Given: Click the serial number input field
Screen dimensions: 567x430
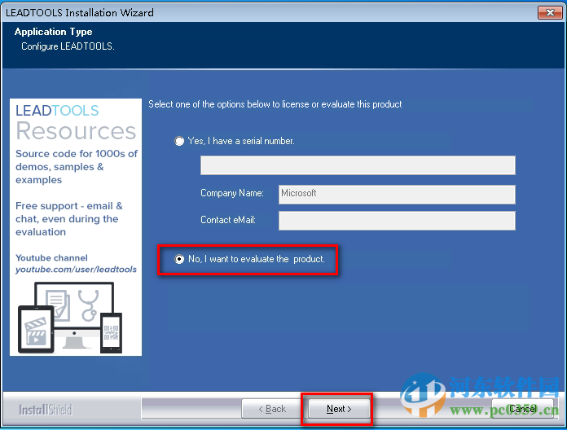Looking at the screenshot, I should click(x=358, y=165).
